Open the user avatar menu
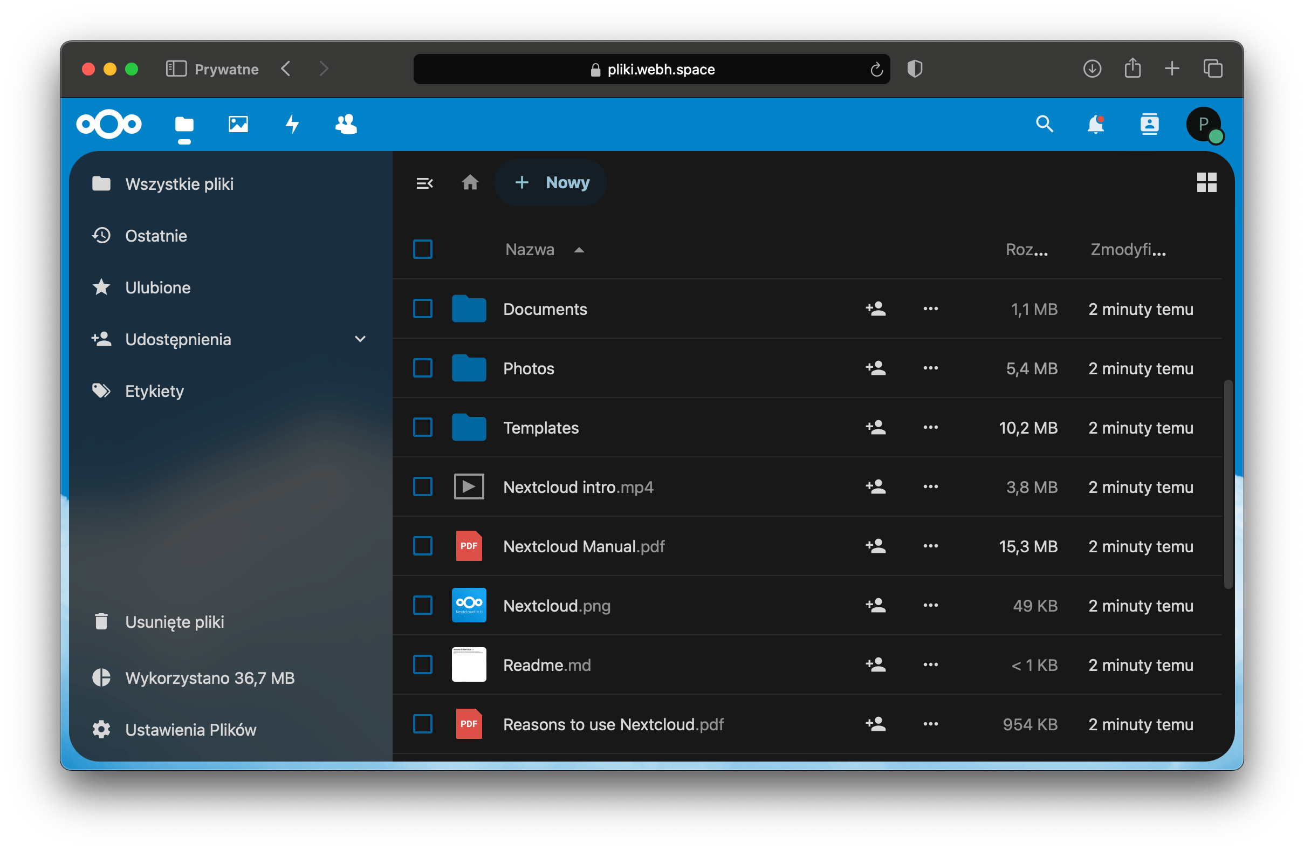The image size is (1304, 850). [x=1203, y=125]
